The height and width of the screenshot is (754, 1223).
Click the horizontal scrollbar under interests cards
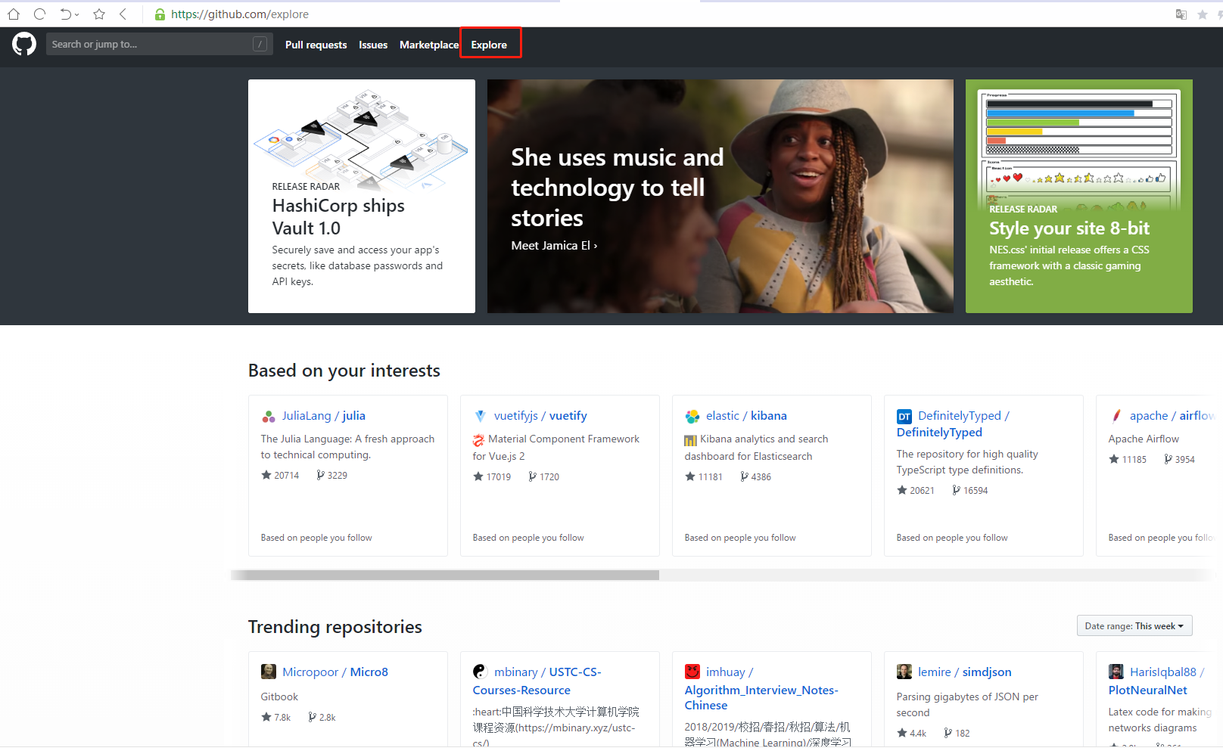click(x=445, y=575)
